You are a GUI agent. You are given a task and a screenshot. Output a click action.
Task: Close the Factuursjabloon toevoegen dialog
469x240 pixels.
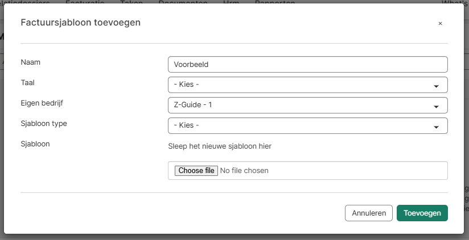click(x=440, y=24)
